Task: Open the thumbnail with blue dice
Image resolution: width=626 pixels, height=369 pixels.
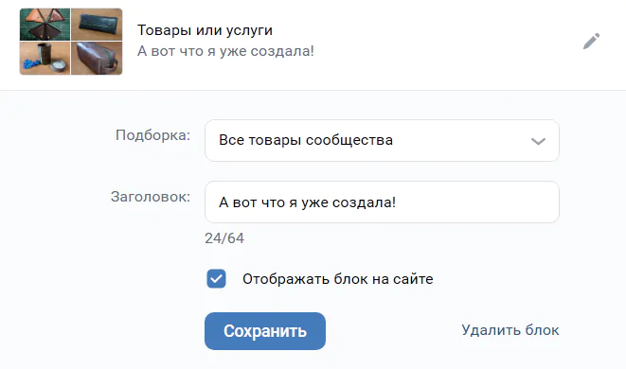Action: [x=45, y=59]
